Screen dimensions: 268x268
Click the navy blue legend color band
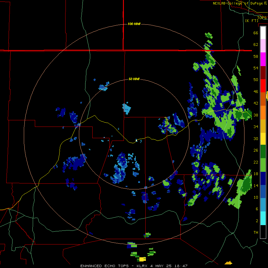tap(263, 178)
